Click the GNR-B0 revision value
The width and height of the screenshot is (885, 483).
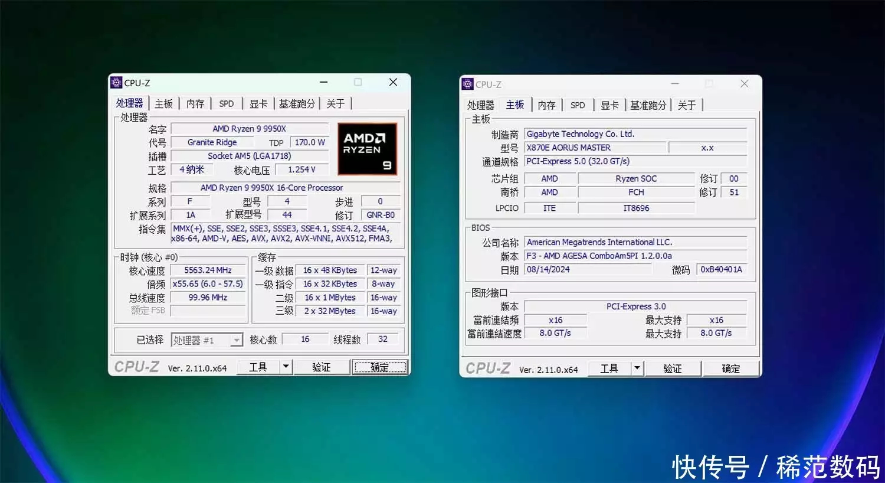click(x=381, y=215)
